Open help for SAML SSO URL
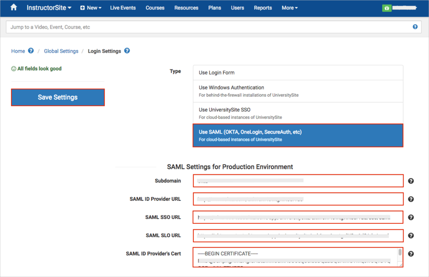The image size is (429, 277). (x=410, y=217)
